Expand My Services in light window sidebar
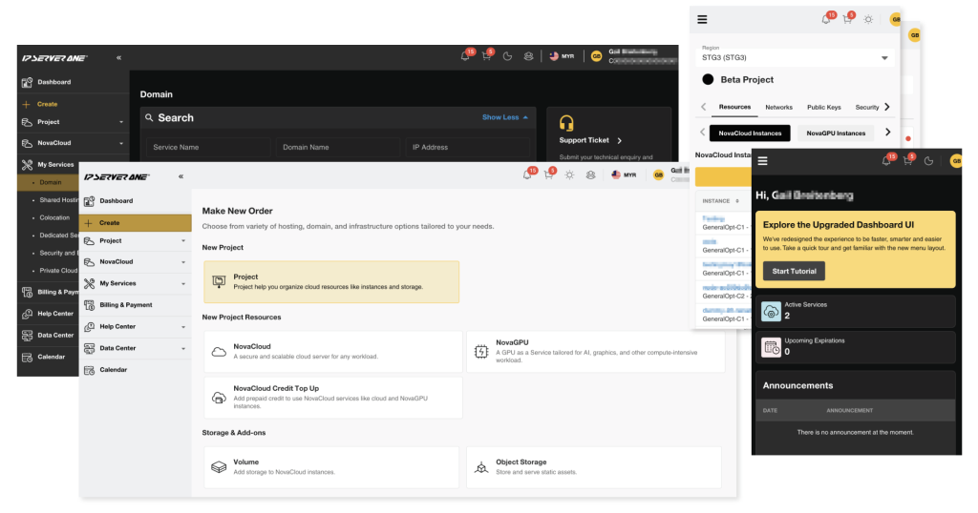Image resolution: width=978 pixels, height=513 pixels. coord(136,283)
